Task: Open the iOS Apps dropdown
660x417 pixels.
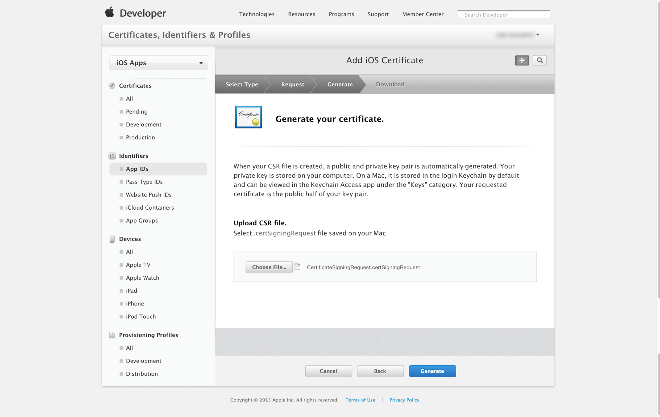Action: (x=158, y=63)
